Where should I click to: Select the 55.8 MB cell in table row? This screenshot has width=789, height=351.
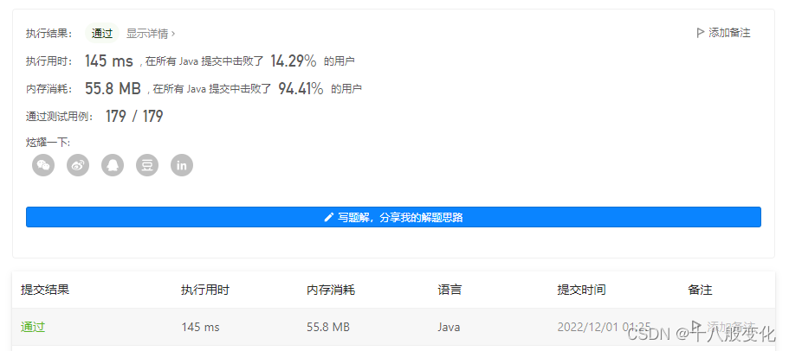pos(328,327)
